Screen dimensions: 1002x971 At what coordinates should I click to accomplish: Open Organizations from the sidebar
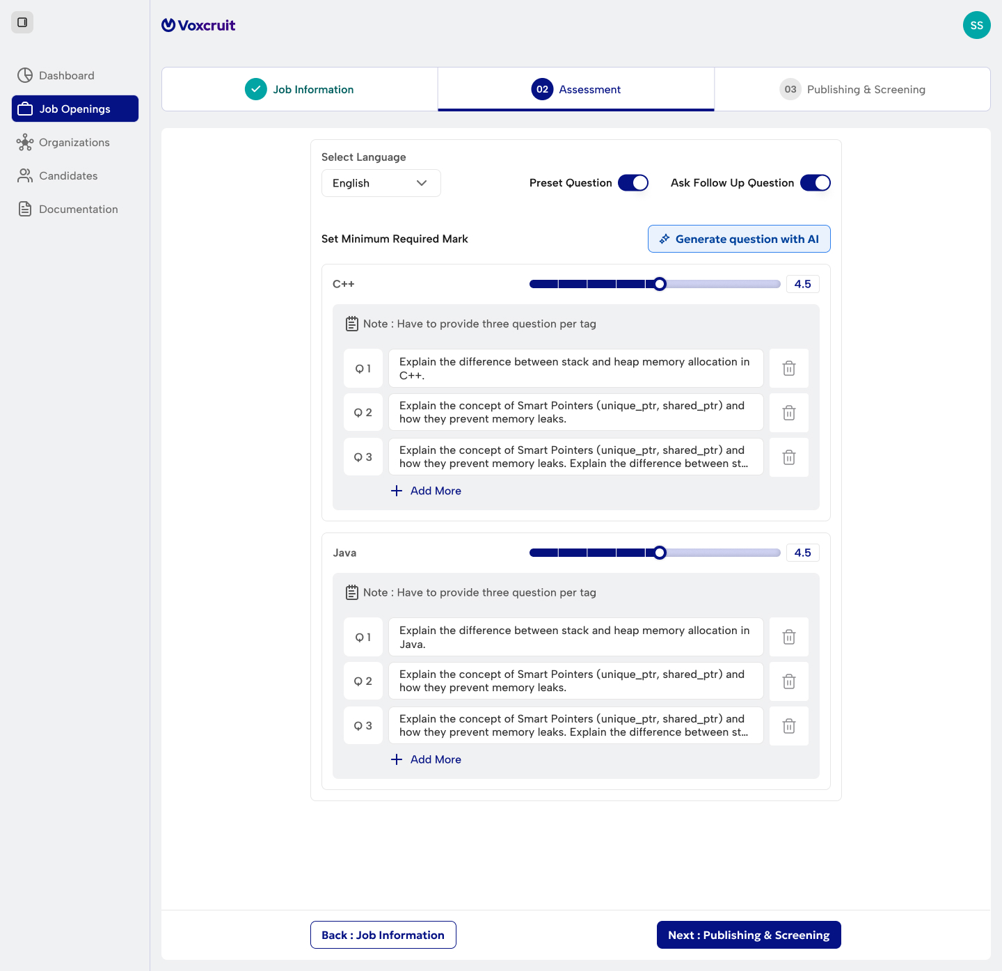tap(75, 142)
